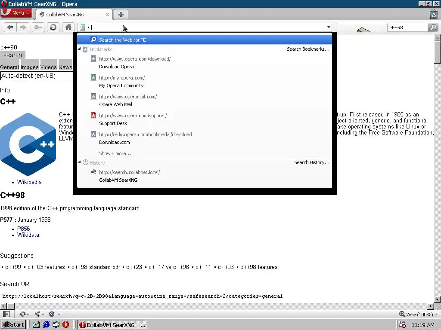
Task: Select the CollabVM SearXNG tab
Action: pyautogui.click(x=74, y=15)
